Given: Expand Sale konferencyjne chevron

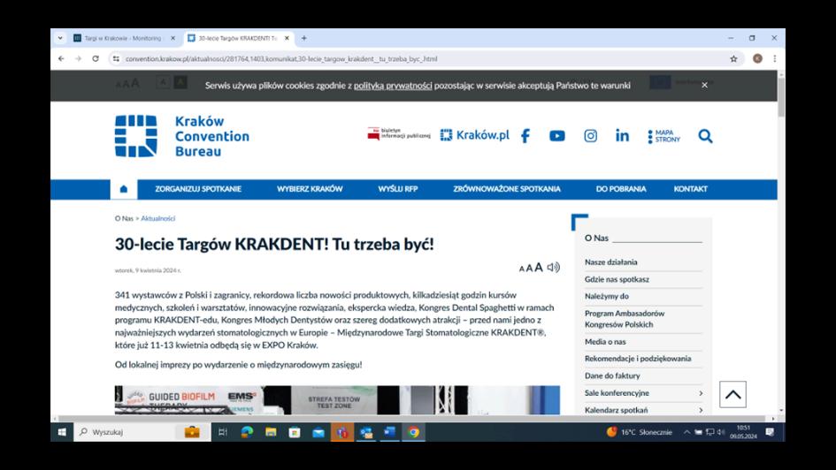Looking at the screenshot, I should click(701, 393).
